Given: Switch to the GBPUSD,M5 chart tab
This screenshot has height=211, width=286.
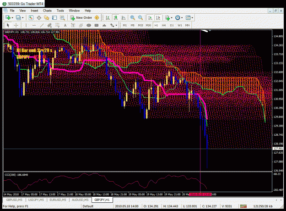Looking at the screenshot, I should click(x=14, y=200).
